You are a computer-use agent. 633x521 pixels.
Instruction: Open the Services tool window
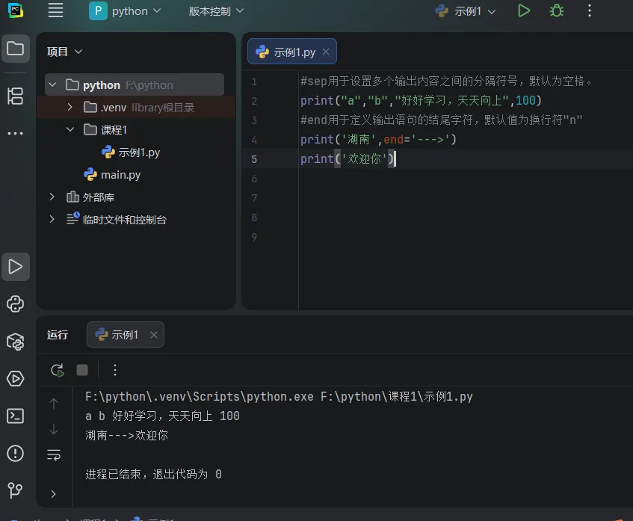(x=16, y=378)
